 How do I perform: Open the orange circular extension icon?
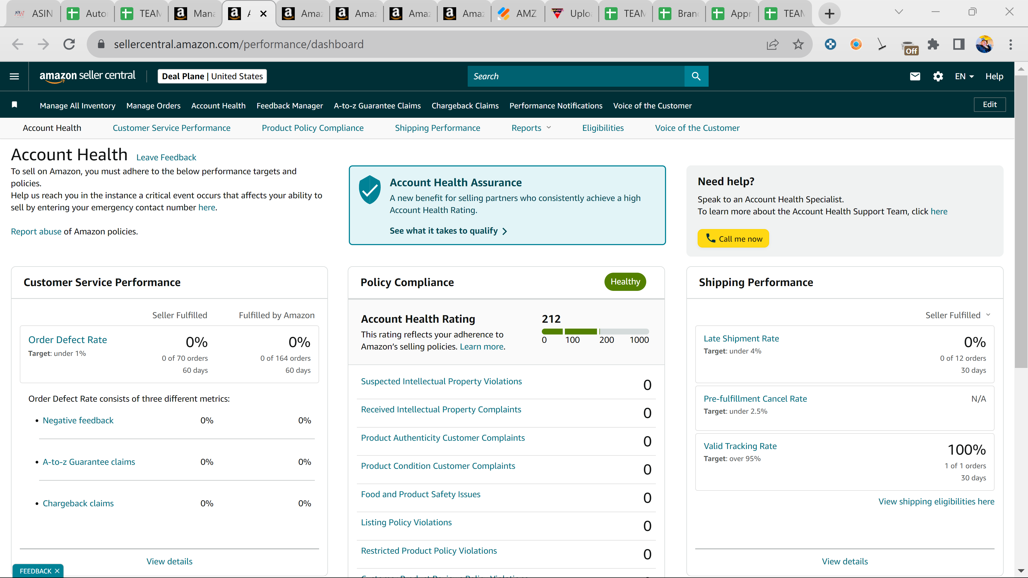coord(856,44)
